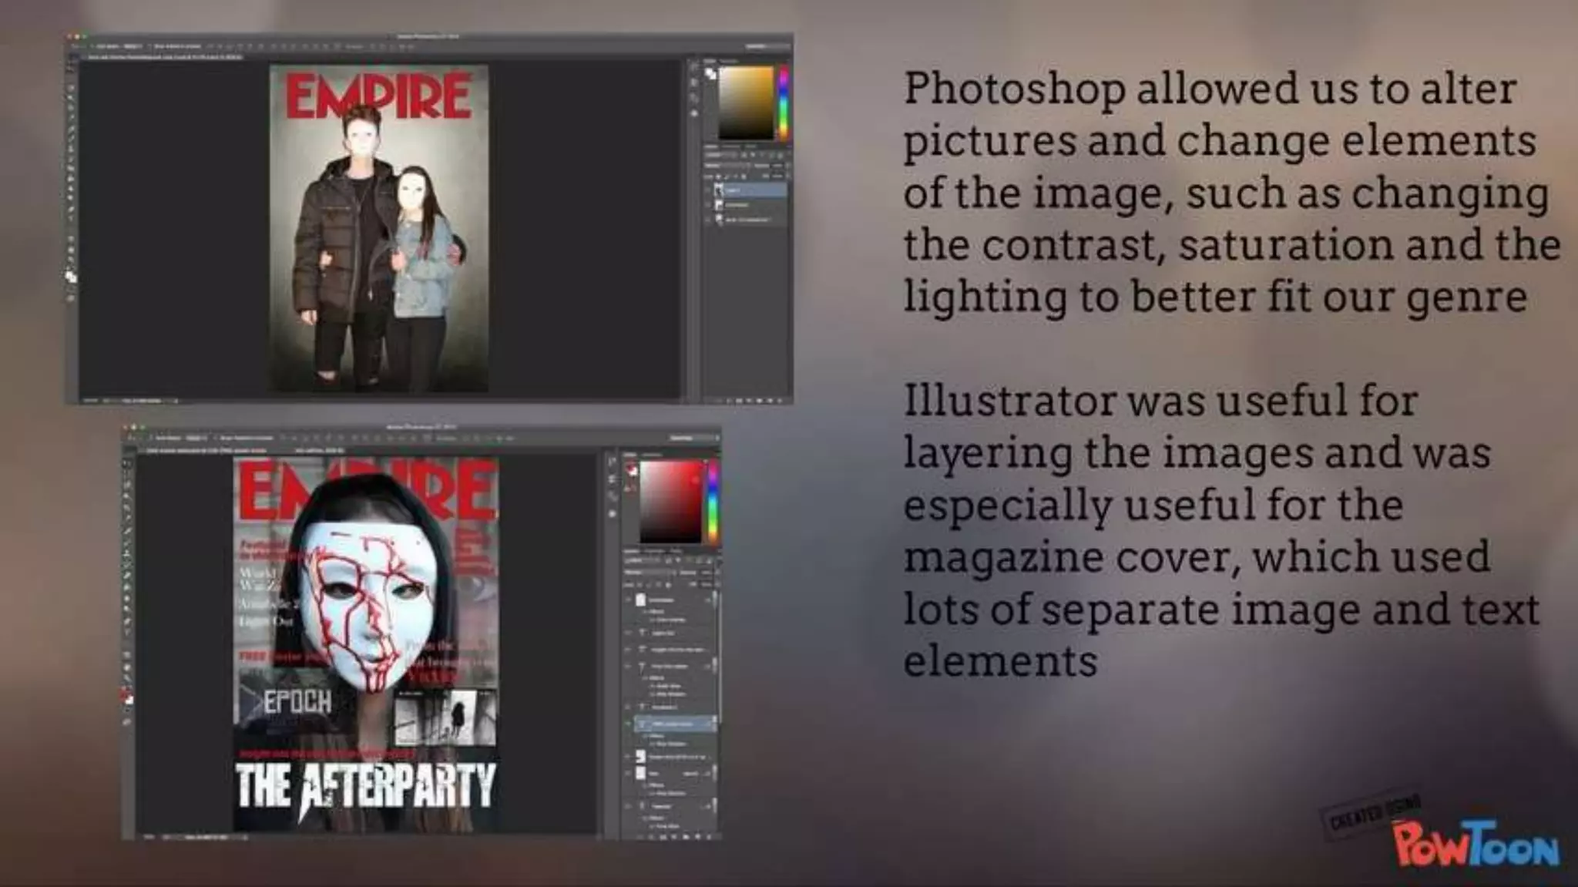
Task: Open workspace switcher dropdown in upper window
Action: click(x=763, y=47)
